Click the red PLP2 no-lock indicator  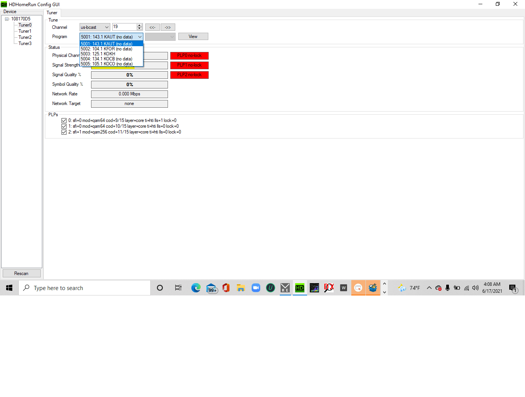click(189, 75)
